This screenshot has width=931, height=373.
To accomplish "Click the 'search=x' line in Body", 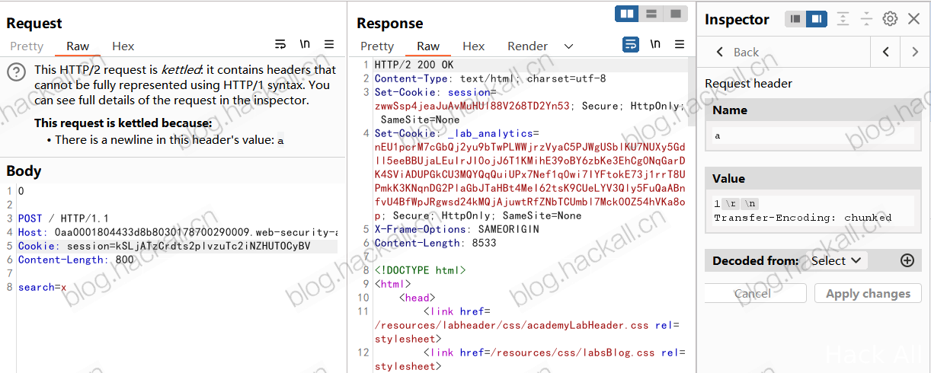I will point(42,287).
